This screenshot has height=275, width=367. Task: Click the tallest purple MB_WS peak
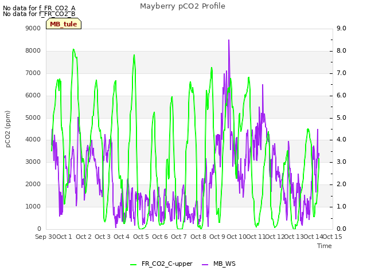(229, 40)
